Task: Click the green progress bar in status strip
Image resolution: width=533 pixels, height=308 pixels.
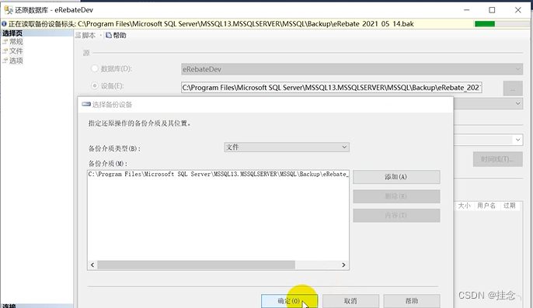Action: point(484,24)
